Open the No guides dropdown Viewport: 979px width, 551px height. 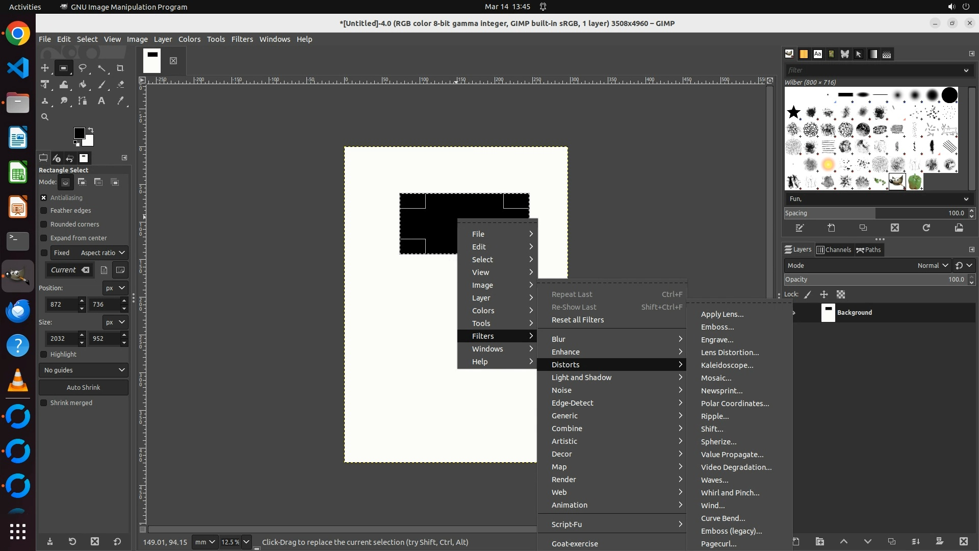tap(84, 370)
